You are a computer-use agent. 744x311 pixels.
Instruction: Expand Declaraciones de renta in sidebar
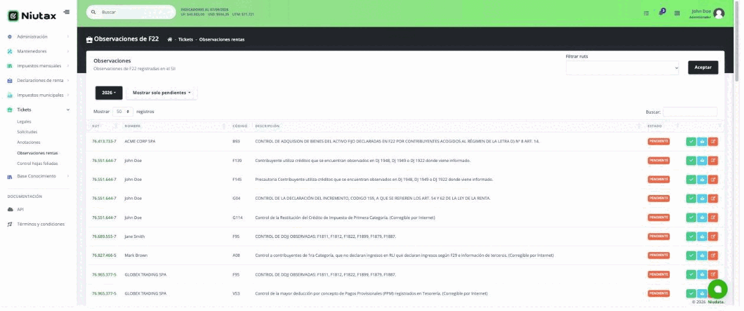click(x=38, y=80)
